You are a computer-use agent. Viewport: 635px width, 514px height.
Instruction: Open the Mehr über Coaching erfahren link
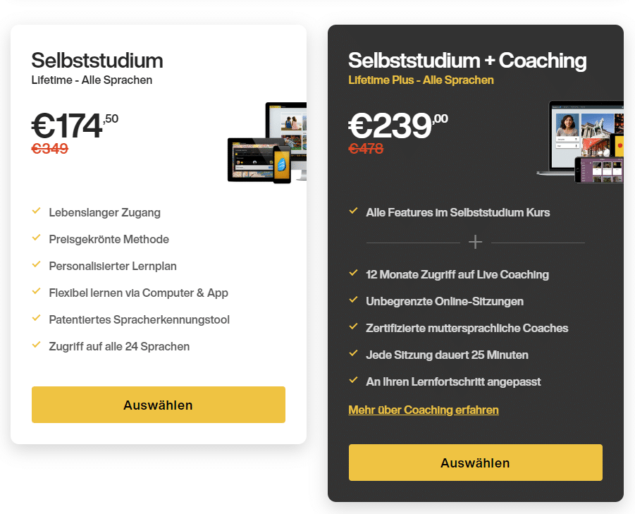point(423,410)
